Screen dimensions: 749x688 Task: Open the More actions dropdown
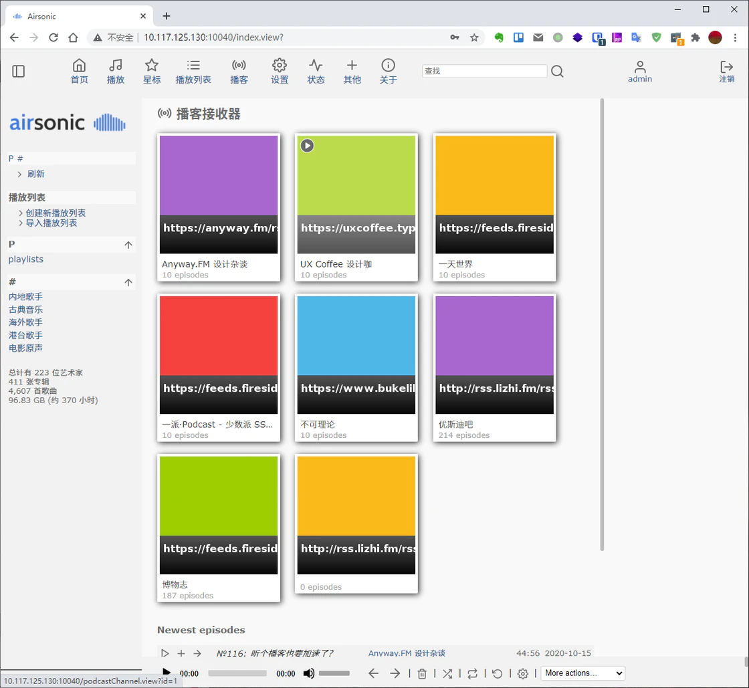tap(582, 673)
